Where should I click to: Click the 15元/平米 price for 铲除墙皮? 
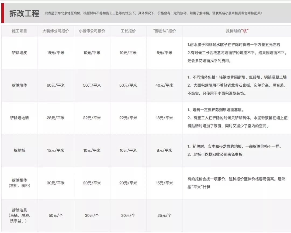(x=56, y=53)
